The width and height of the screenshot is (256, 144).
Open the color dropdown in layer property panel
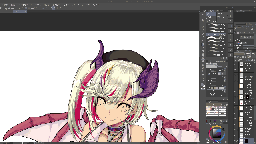(242, 43)
